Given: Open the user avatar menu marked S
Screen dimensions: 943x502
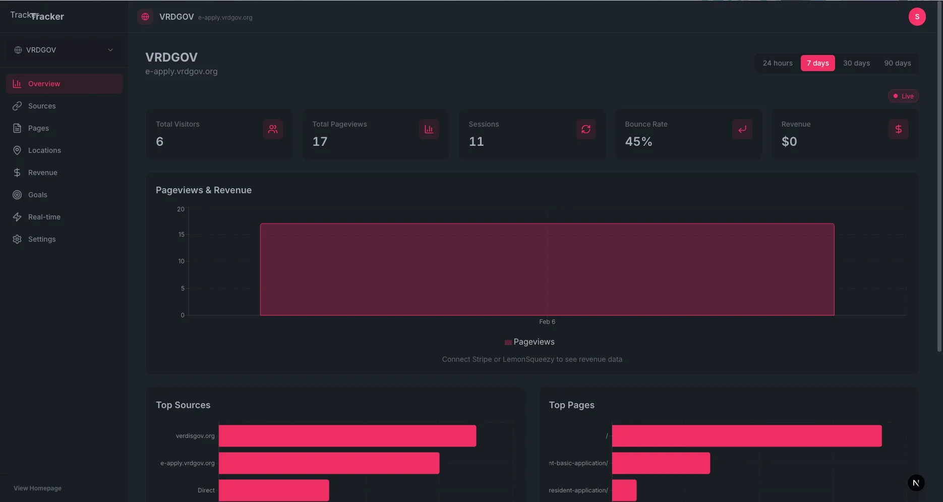Looking at the screenshot, I should [917, 16].
